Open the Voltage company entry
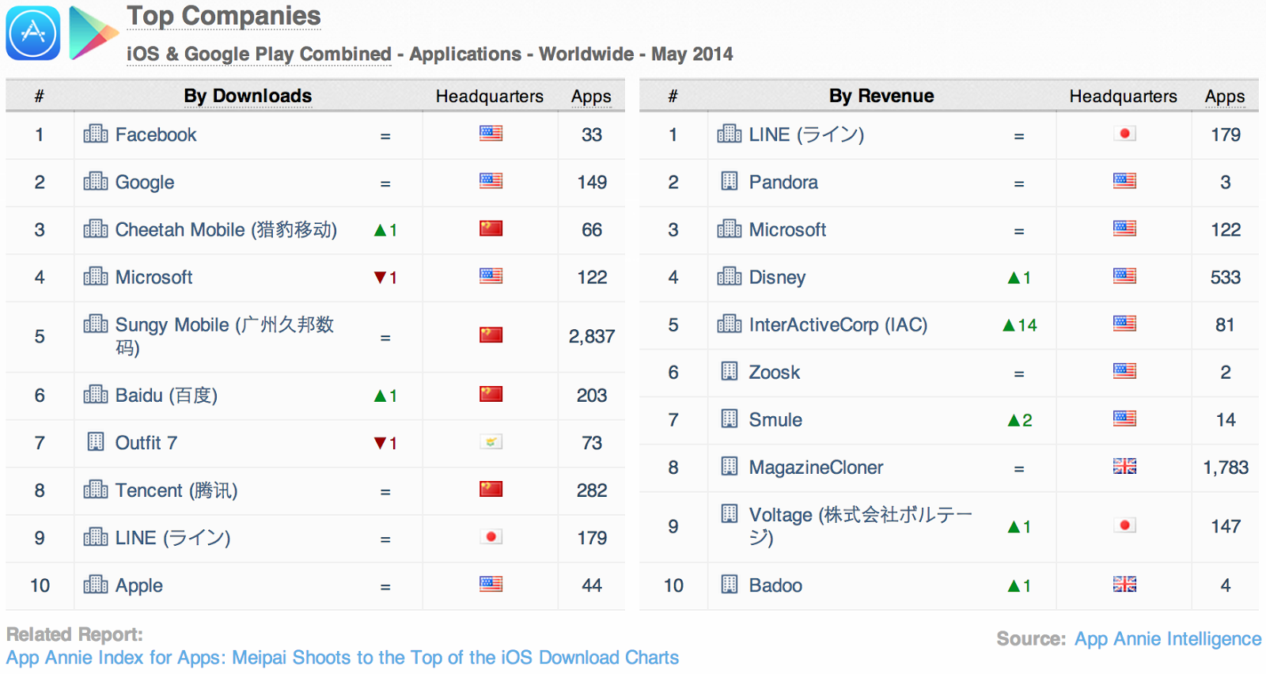 click(861, 526)
